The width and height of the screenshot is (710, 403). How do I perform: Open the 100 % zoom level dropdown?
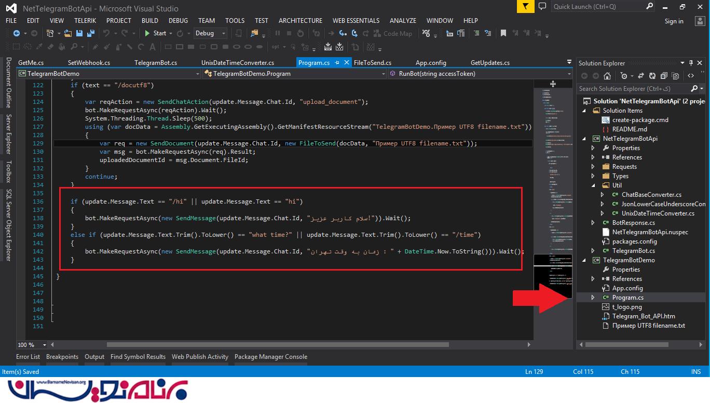[45, 345]
